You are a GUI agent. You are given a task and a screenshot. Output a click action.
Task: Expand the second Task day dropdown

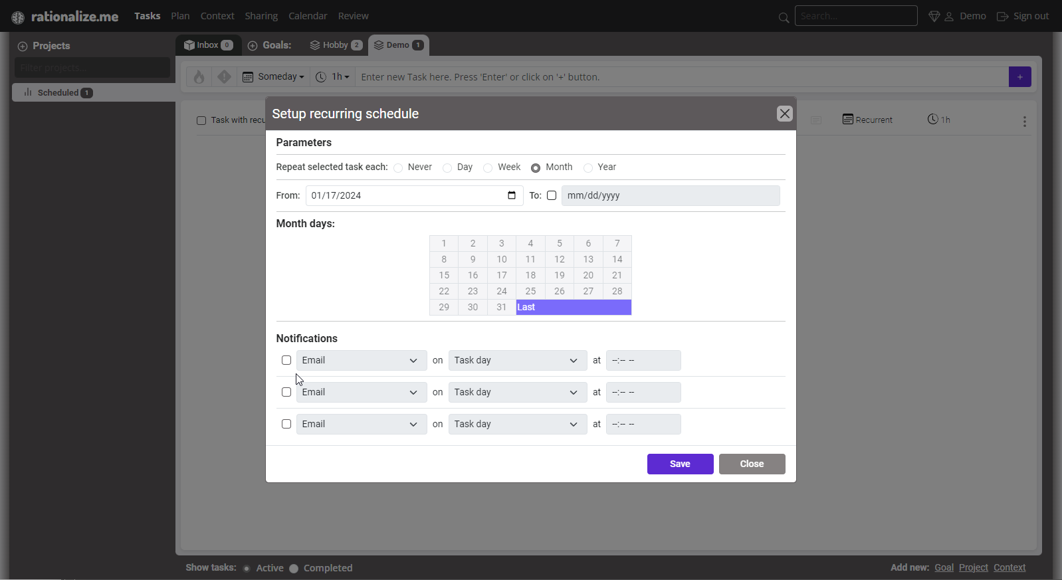tap(517, 392)
